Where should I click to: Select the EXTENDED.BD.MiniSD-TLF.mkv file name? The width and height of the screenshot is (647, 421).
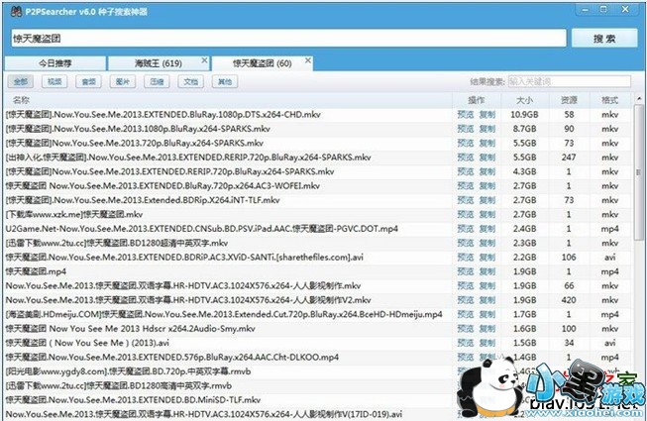click(x=133, y=400)
